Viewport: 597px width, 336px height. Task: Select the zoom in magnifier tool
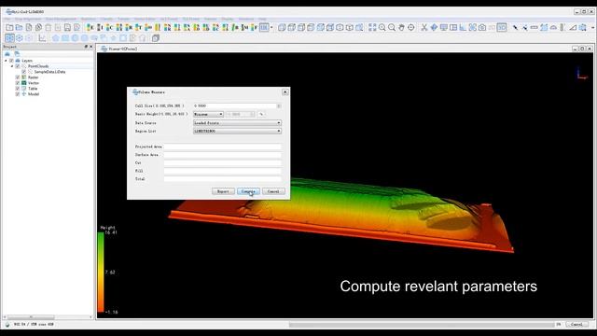click(x=382, y=27)
